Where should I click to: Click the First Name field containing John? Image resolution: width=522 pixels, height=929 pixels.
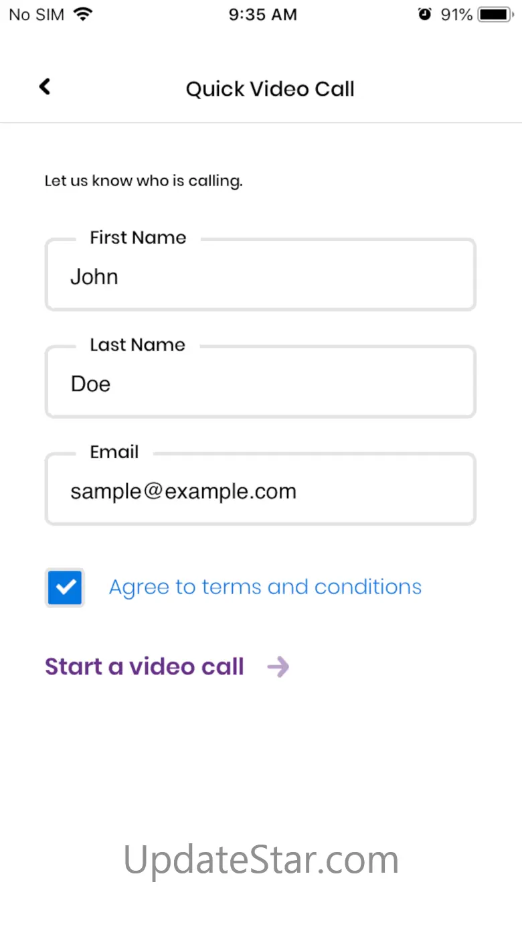(x=260, y=277)
